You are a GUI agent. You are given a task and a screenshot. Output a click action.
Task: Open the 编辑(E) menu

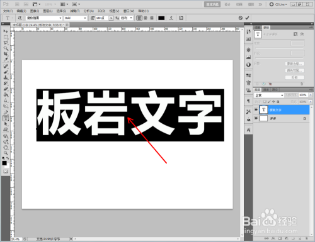coord(21,11)
